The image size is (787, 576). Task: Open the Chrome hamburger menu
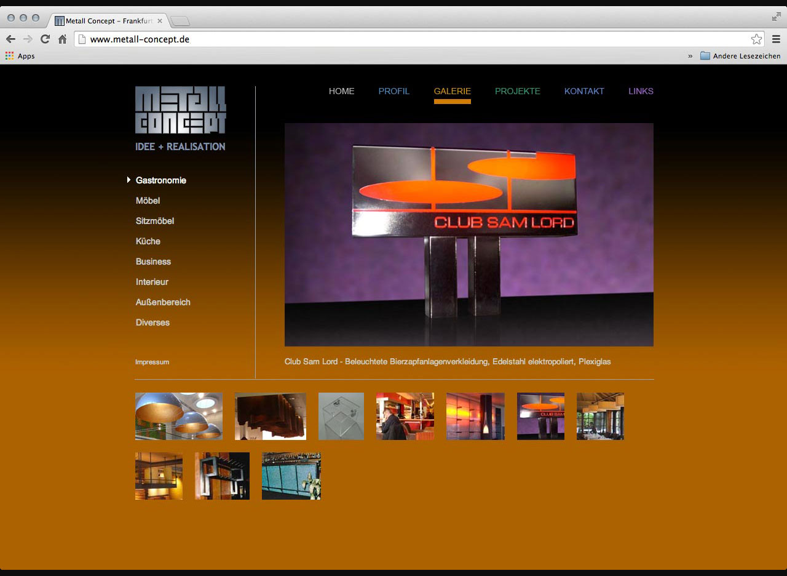pos(777,39)
